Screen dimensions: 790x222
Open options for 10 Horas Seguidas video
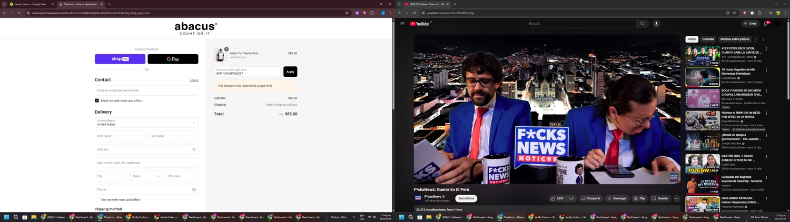tap(766, 70)
